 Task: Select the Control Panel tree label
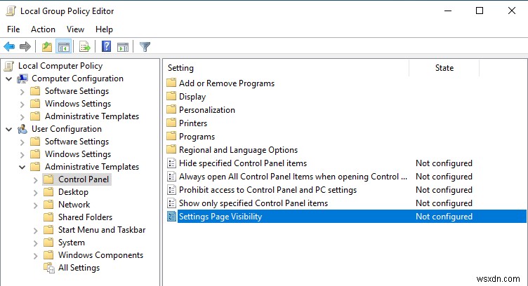click(x=84, y=179)
